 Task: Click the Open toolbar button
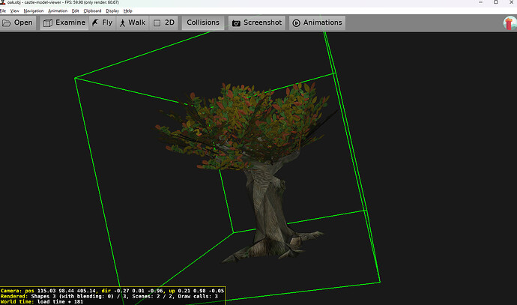(x=18, y=22)
